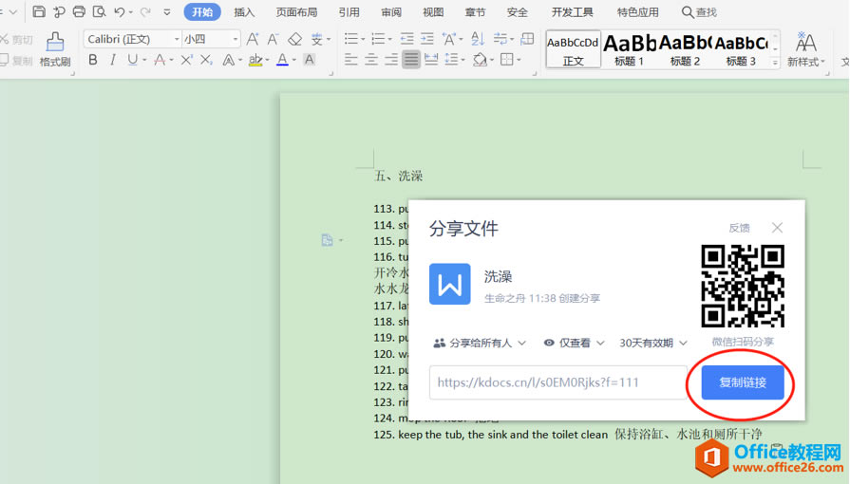Switch to the 审阅 tab
Image resolution: width=850 pixels, height=484 pixels.
tap(391, 12)
